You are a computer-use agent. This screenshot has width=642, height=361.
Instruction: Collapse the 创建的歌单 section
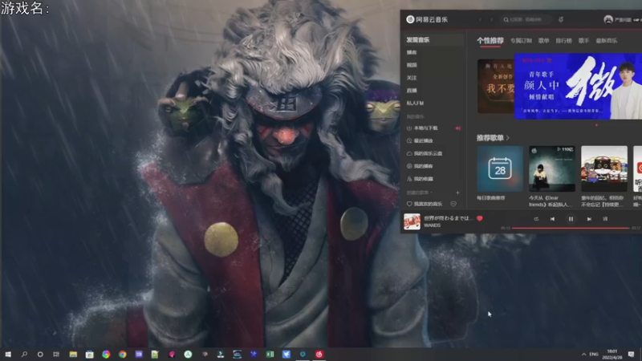click(x=419, y=193)
